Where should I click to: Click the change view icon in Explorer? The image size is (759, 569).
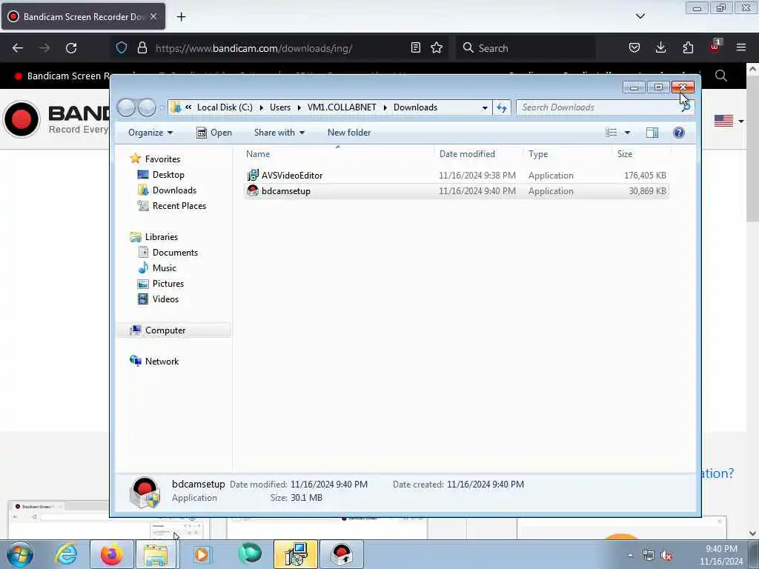611,133
